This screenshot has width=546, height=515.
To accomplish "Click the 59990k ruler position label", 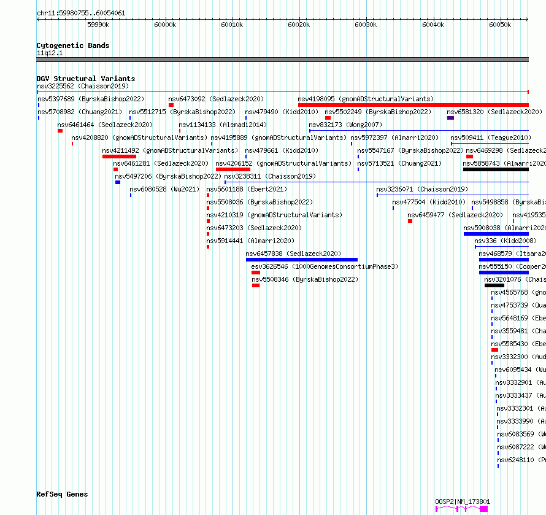I will tap(98, 25).
